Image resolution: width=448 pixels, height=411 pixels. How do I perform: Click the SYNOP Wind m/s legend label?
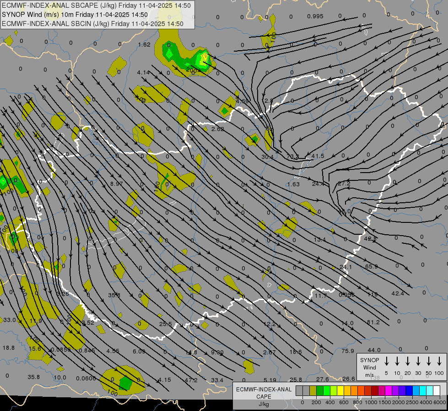point(370,368)
